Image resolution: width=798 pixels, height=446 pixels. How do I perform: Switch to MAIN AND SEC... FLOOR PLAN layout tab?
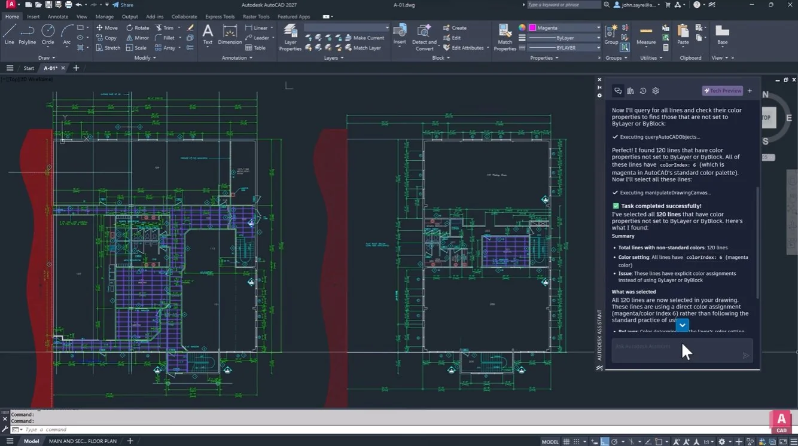[x=83, y=441]
